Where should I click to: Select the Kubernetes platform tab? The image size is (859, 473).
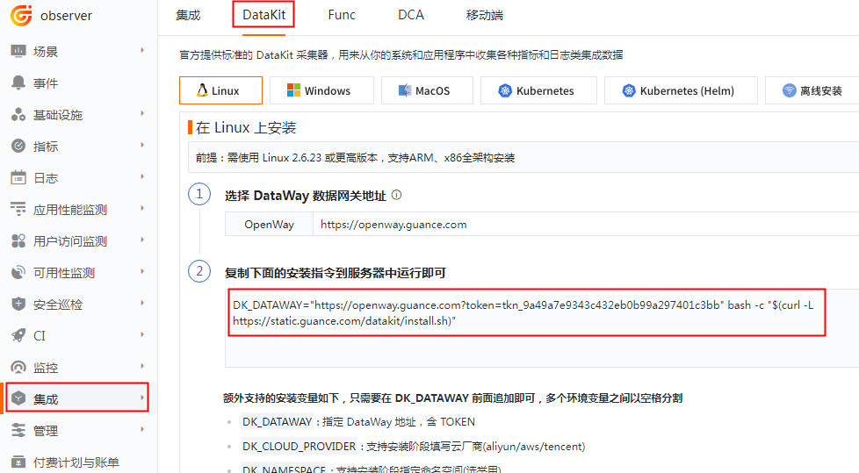coord(538,90)
